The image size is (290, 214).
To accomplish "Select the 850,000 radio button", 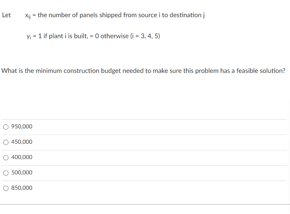I will click(x=6, y=188).
